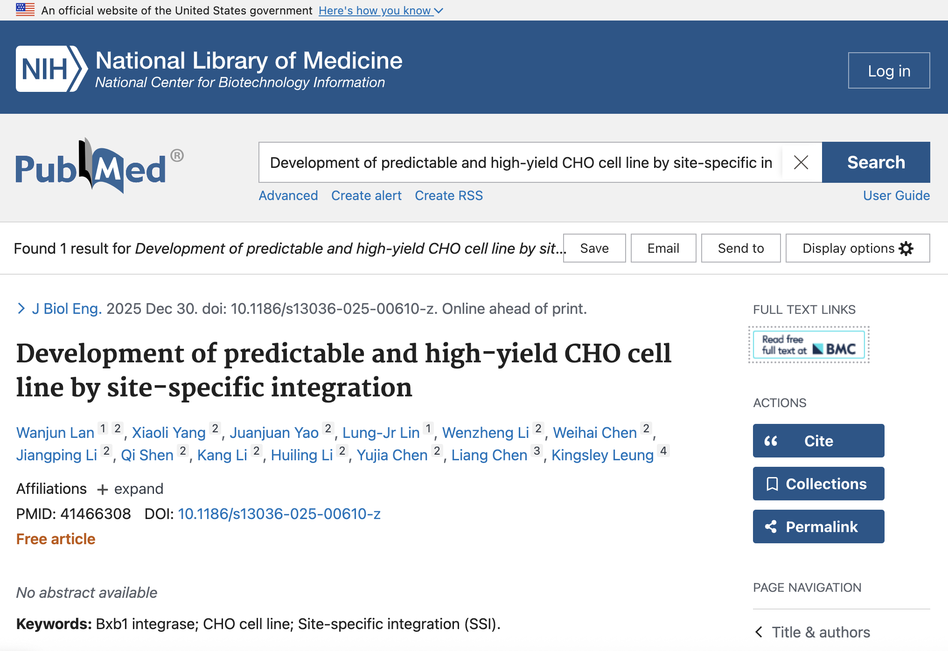Click the Permalink share button
The height and width of the screenshot is (651, 948).
[818, 526]
